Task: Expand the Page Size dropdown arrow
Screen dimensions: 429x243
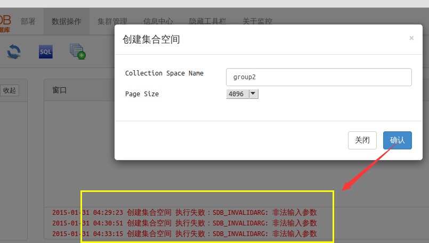Action: click(253, 94)
